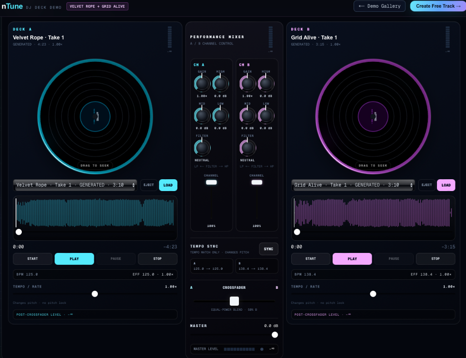Adjust the CH B Filter knob
This screenshot has height=358, width=466.
click(248, 148)
